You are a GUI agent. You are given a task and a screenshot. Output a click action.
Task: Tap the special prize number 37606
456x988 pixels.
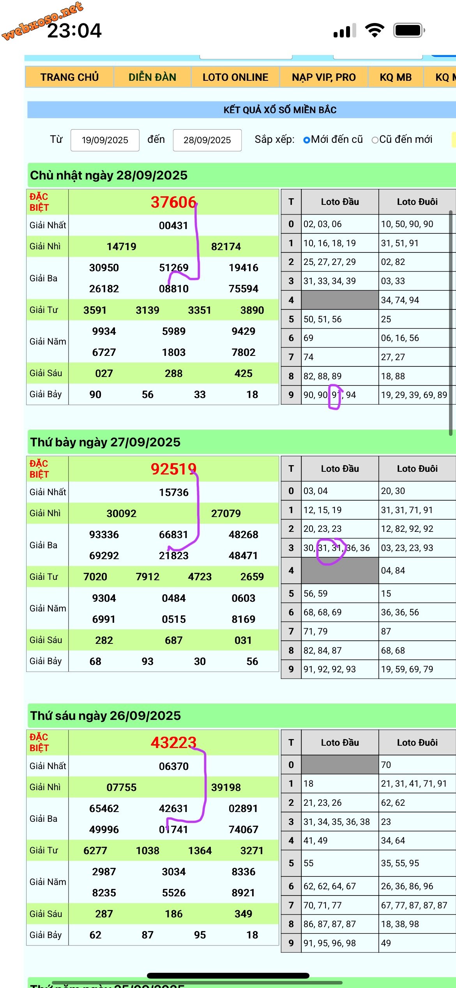pyautogui.click(x=173, y=202)
